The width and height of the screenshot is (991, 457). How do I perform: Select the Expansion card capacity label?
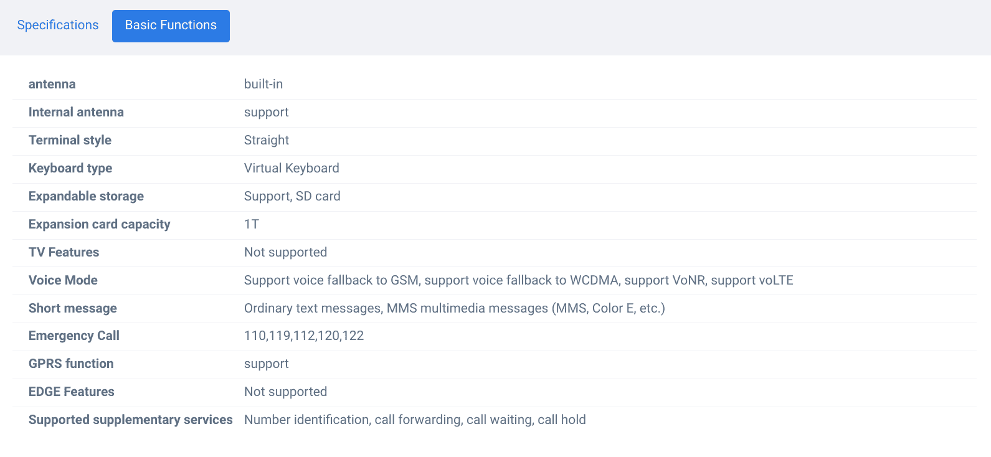click(100, 224)
